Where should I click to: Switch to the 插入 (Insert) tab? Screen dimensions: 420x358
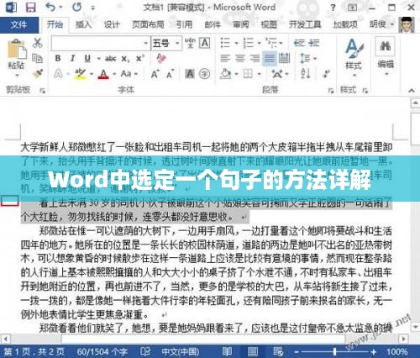coord(83,24)
